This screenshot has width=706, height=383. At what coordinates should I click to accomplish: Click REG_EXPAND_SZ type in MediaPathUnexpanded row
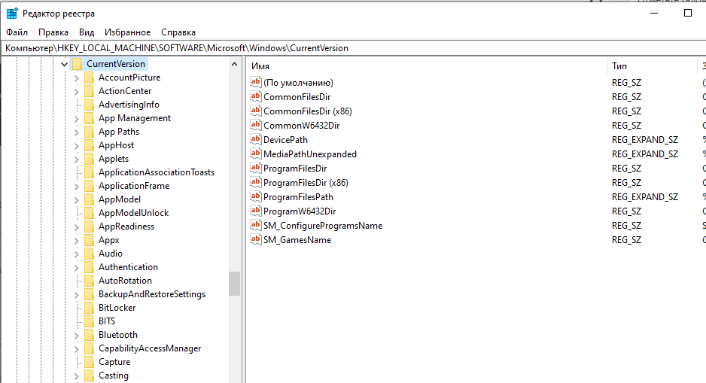point(645,154)
